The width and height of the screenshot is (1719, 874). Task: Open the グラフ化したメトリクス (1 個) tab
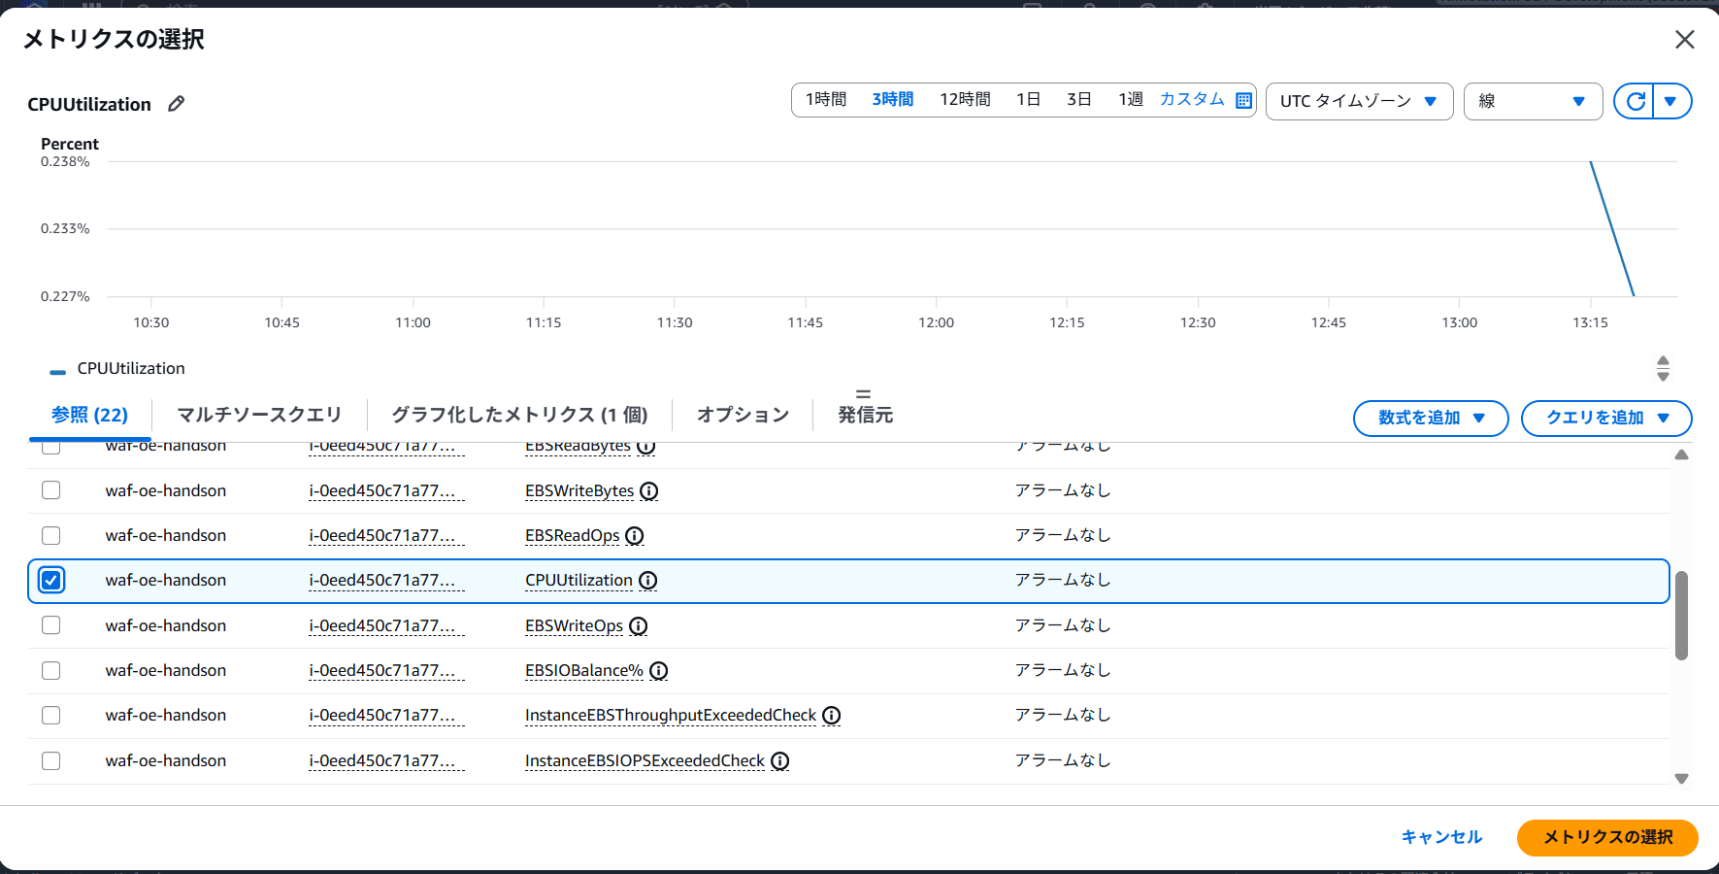click(519, 415)
